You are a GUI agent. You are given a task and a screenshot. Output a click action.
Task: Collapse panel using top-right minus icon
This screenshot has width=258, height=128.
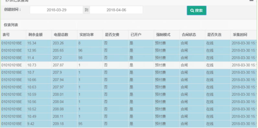pyautogui.click(x=251, y=1)
